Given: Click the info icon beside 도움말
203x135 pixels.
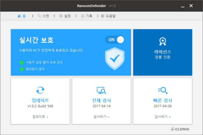Looking at the screenshot, I should point(103,16).
